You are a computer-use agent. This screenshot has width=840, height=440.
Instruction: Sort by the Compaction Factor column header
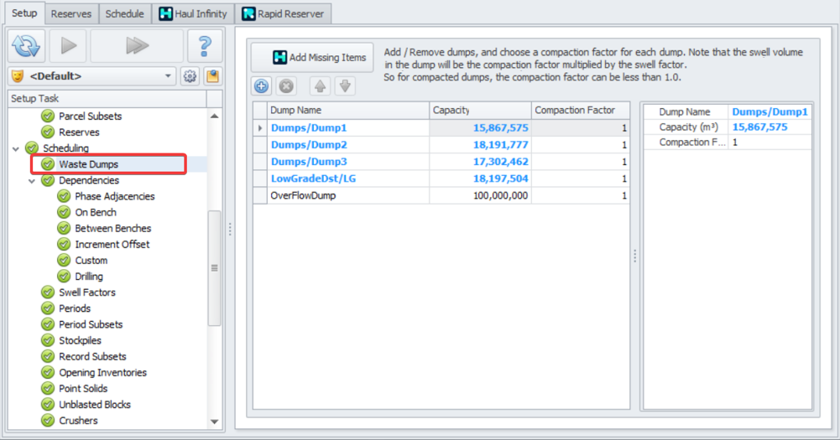pyautogui.click(x=580, y=111)
